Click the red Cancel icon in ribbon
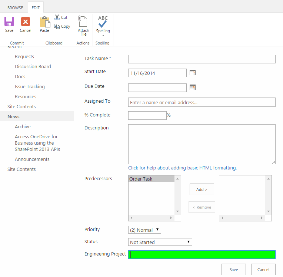283x277 pixels. click(26, 22)
